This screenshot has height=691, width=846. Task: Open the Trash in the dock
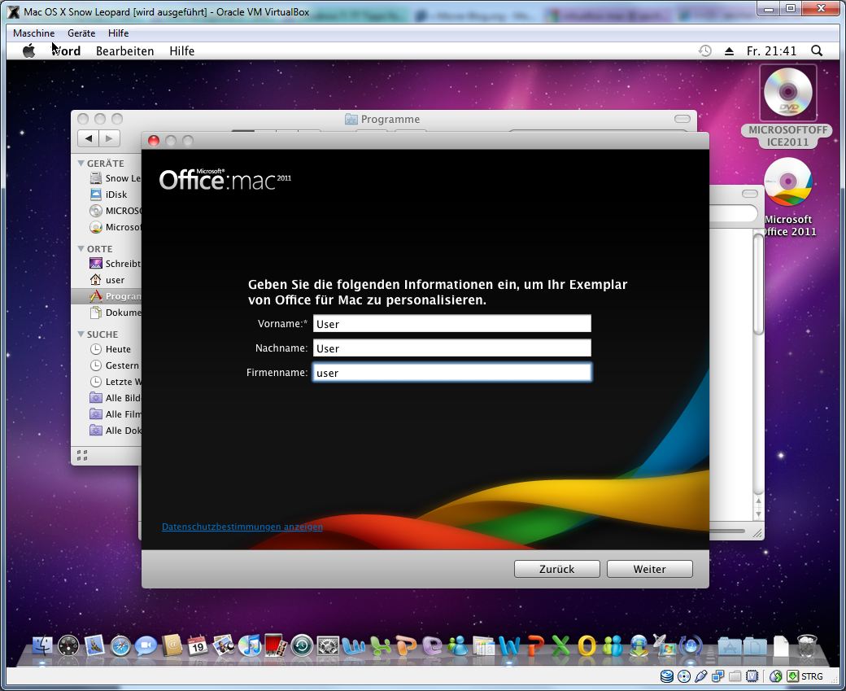coord(807,645)
